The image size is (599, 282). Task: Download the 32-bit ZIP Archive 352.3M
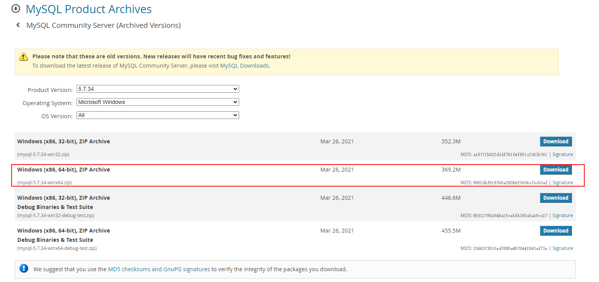pyautogui.click(x=556, y=141)
